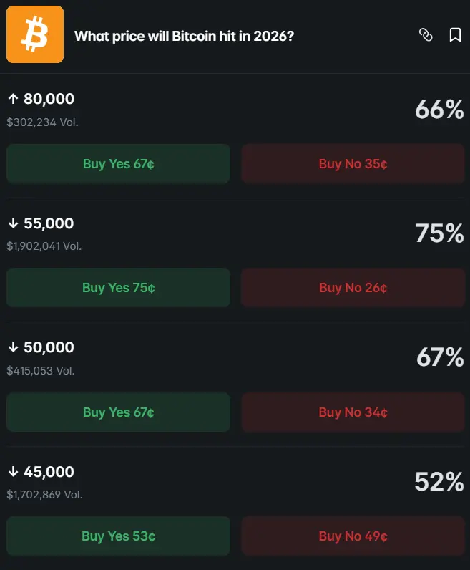Select Buy No 34¢ for ↓ 50,000
The height and width of the screenshot is (570, 470).
point(353,412)
